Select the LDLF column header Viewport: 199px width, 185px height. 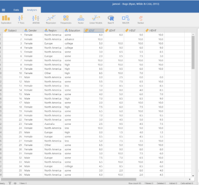(x=94, y=31)
